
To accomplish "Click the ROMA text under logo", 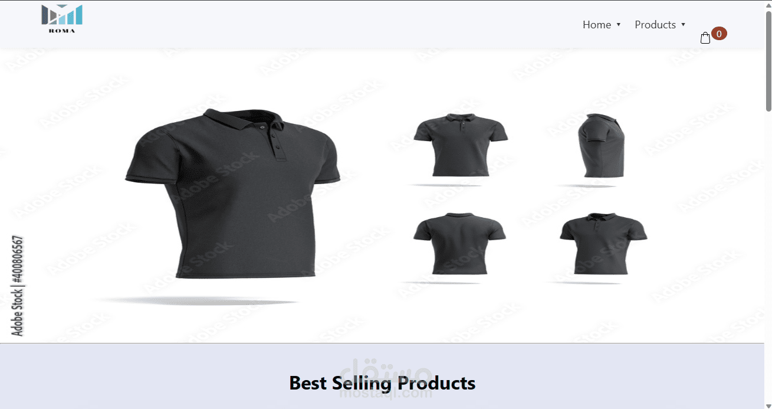I will tap(62, 31).
